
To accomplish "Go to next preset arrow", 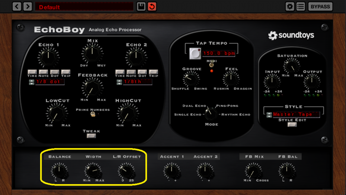I will click(x=28, y=6).
